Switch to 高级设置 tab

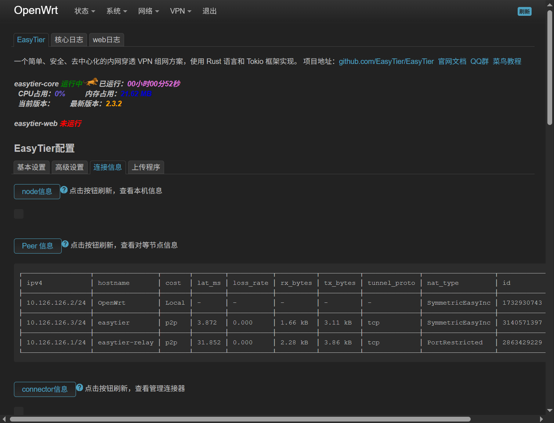click(69, 167)
